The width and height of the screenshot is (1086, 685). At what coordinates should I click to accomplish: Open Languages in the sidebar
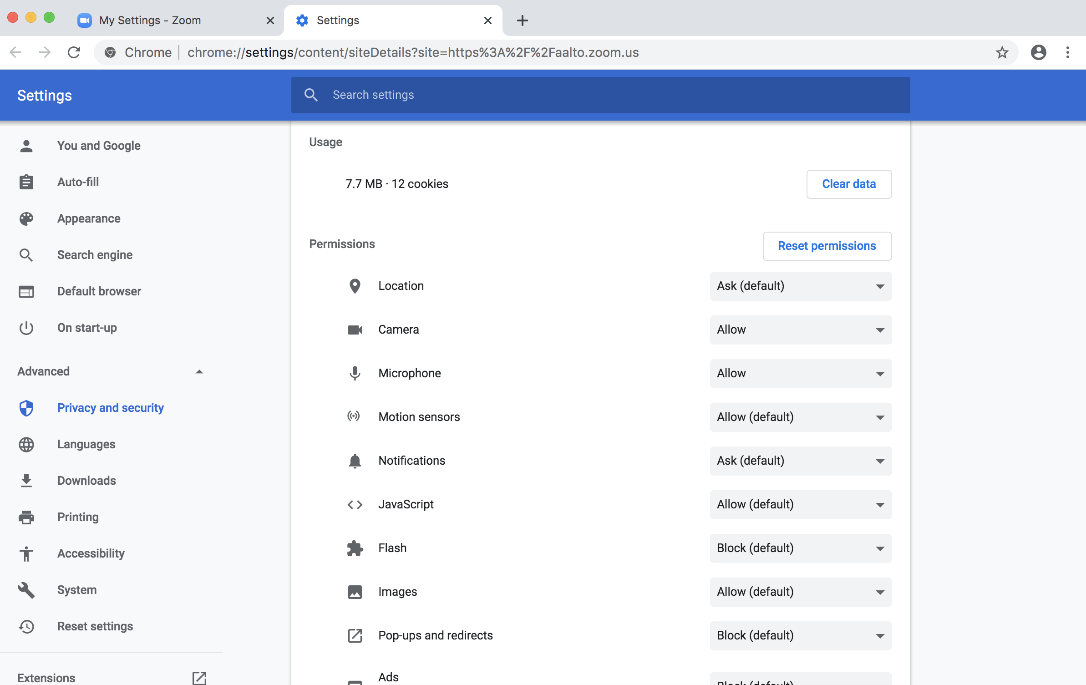click(86, 444)
